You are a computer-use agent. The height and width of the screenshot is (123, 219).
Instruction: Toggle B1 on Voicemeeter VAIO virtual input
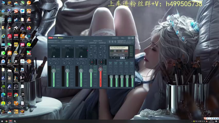point(95,75)
